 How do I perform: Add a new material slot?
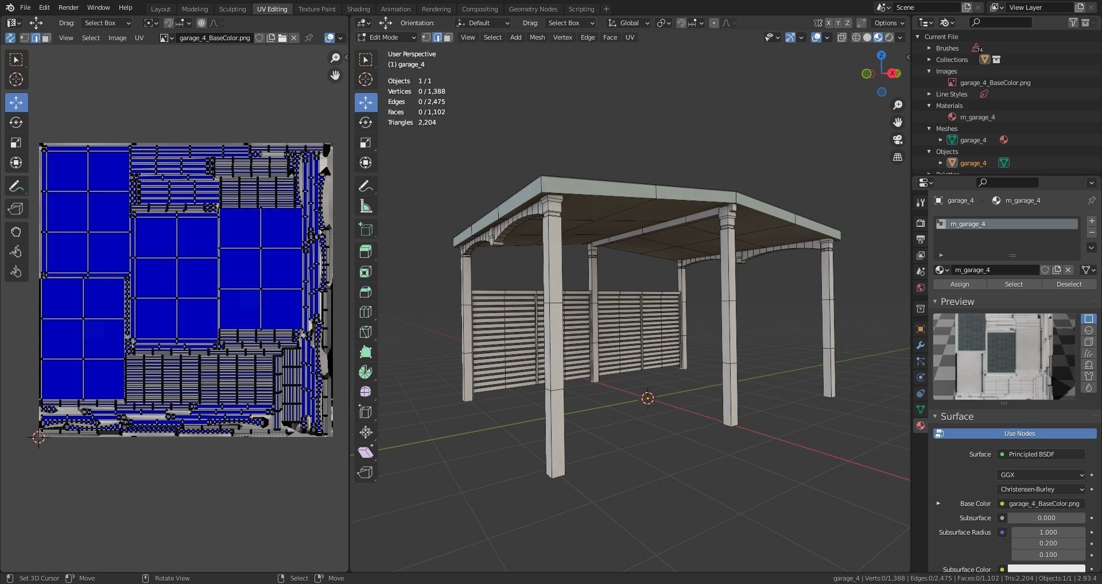point(1091,221)
